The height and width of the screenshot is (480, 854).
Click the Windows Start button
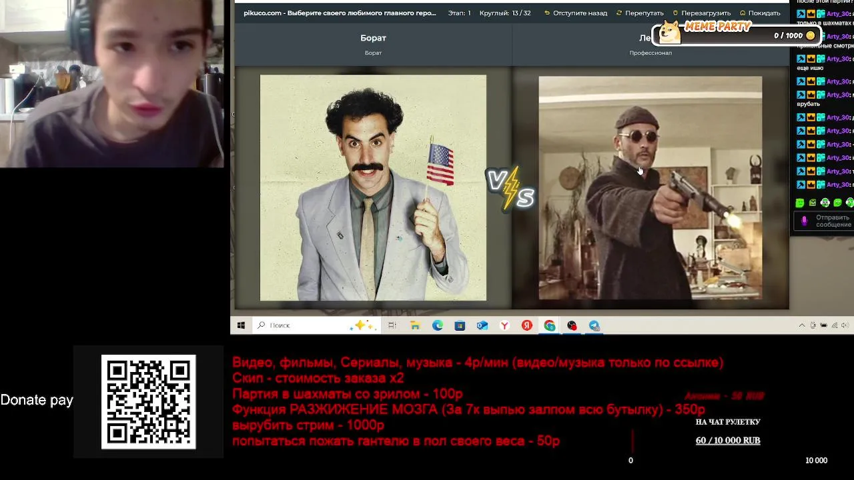tap(241, 325)
